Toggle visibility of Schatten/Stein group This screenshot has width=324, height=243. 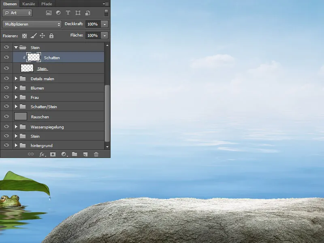point(6,106)
